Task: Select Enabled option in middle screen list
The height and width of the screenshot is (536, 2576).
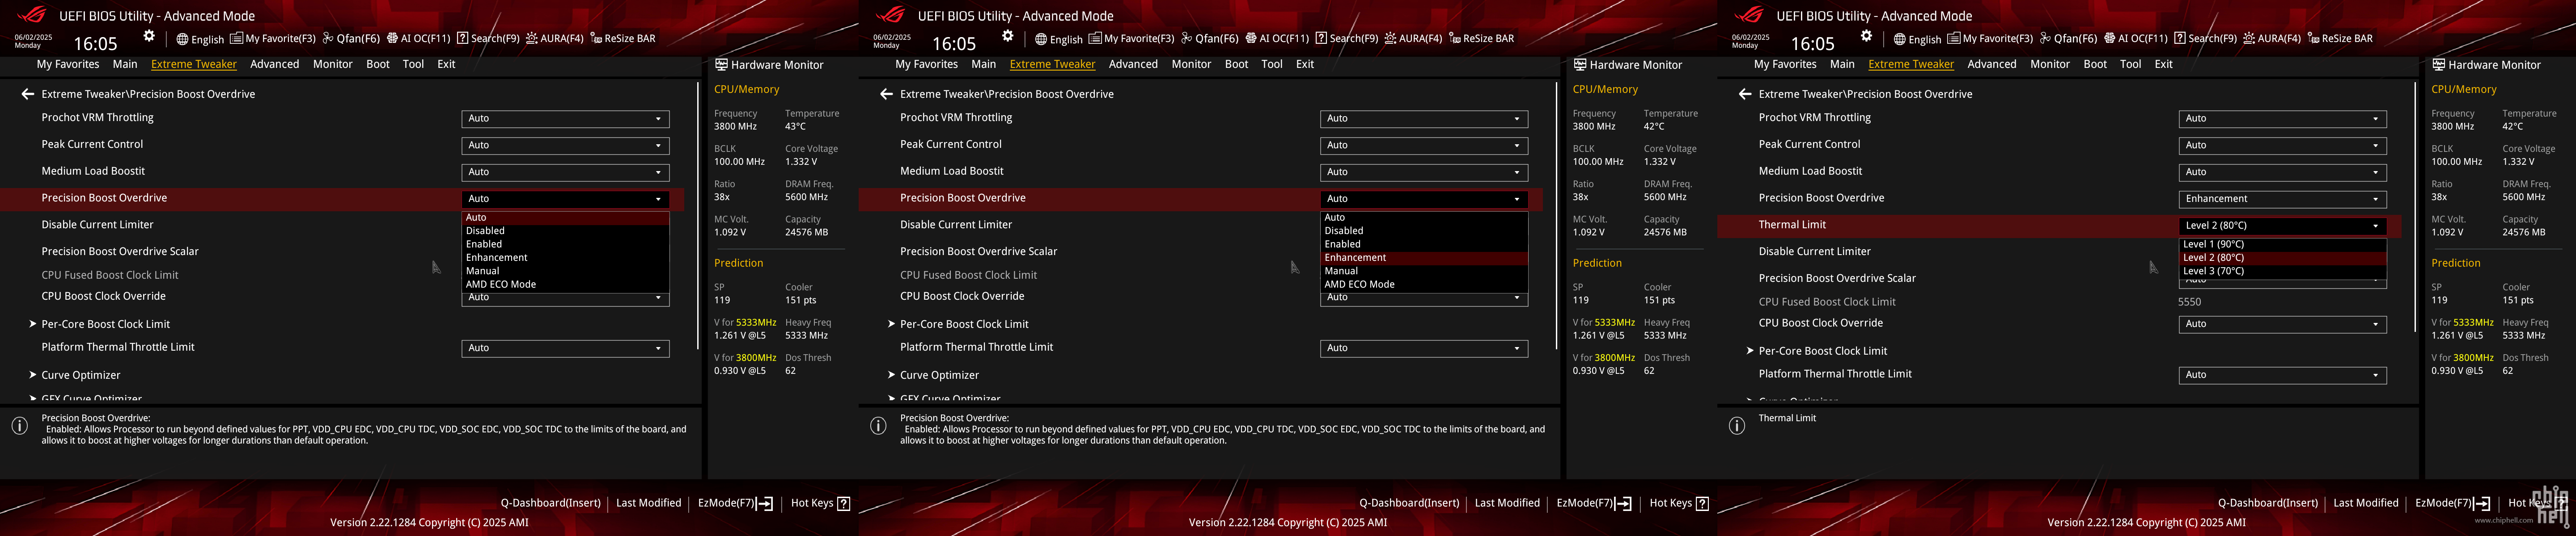Action: pos(1424,244)
